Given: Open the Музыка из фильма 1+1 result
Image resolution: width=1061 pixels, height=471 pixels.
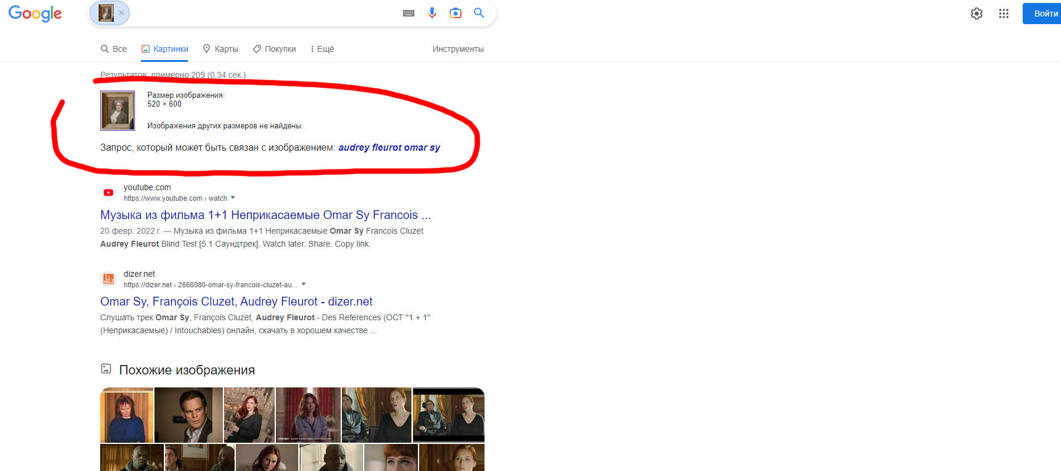Looking at the screenshot, I should tap(265, 215).
